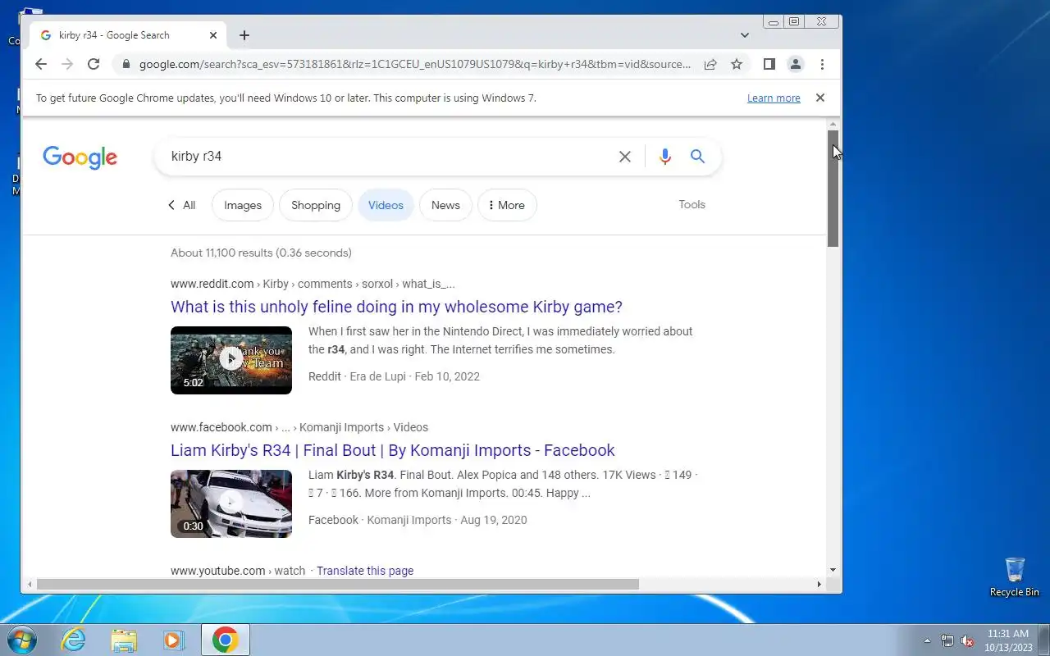This screenshot has width=1050, height=656.
Task: Click the Chrome taskbar button
Action: click(x=226, y=640)
